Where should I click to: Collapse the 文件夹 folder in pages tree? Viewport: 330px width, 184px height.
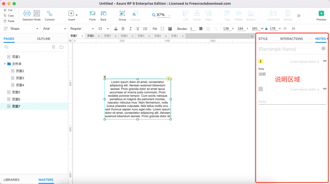click(x=5, y=64)
